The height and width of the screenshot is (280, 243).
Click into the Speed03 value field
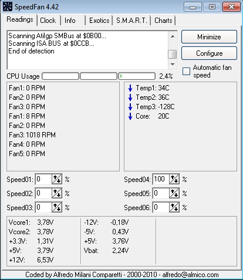coord(43,207)
